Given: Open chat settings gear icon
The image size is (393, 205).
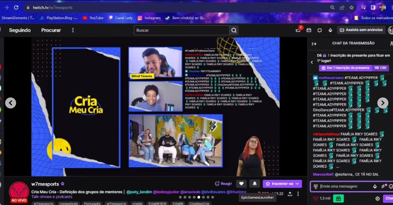Looking at the screenshot, I should click(377, 199).
